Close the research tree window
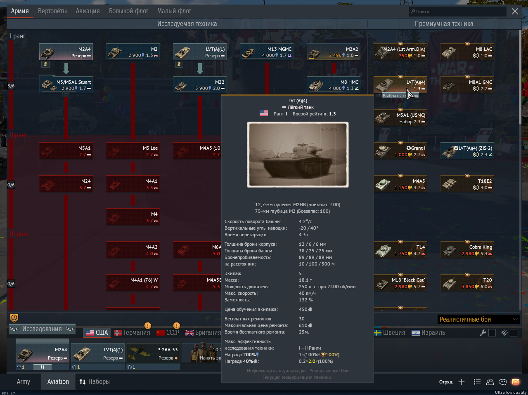This screenshot has height=395, width=528. coord(515,12)
